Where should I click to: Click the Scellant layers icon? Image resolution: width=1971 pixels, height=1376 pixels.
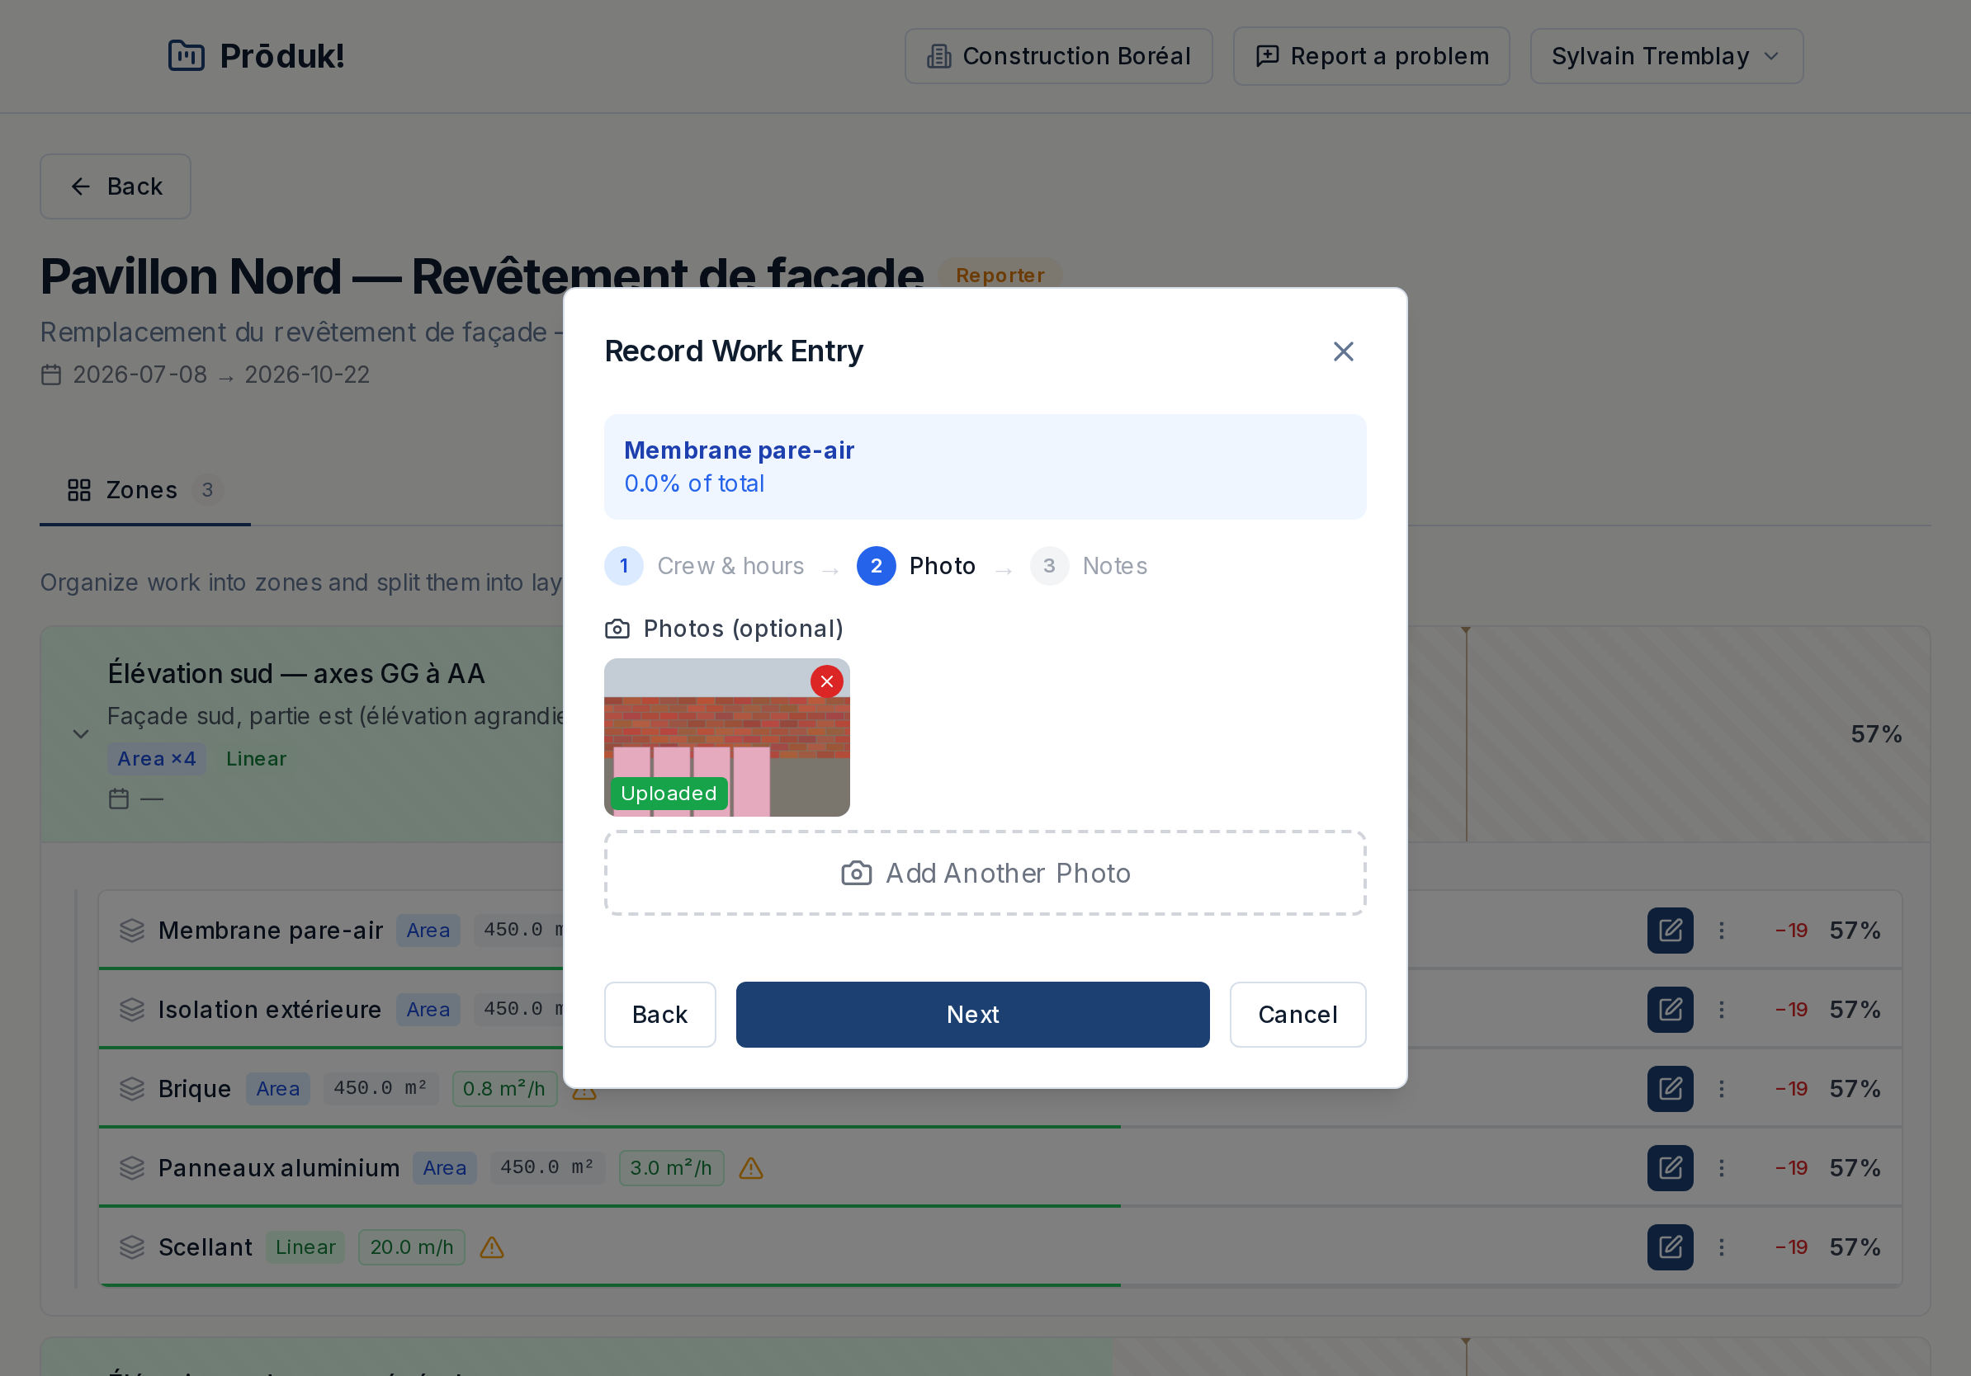[x=131, y=1247]
